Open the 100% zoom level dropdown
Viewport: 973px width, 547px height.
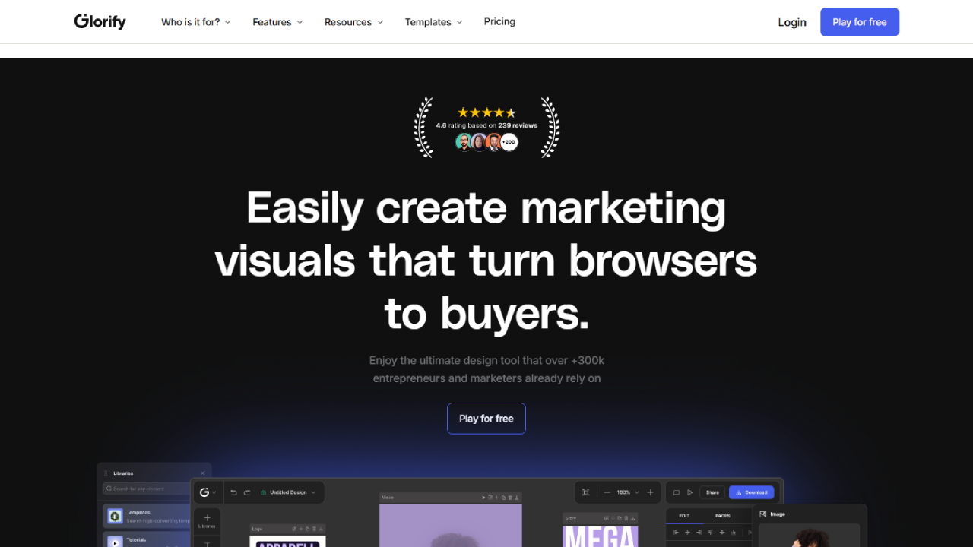pos(628,492)
